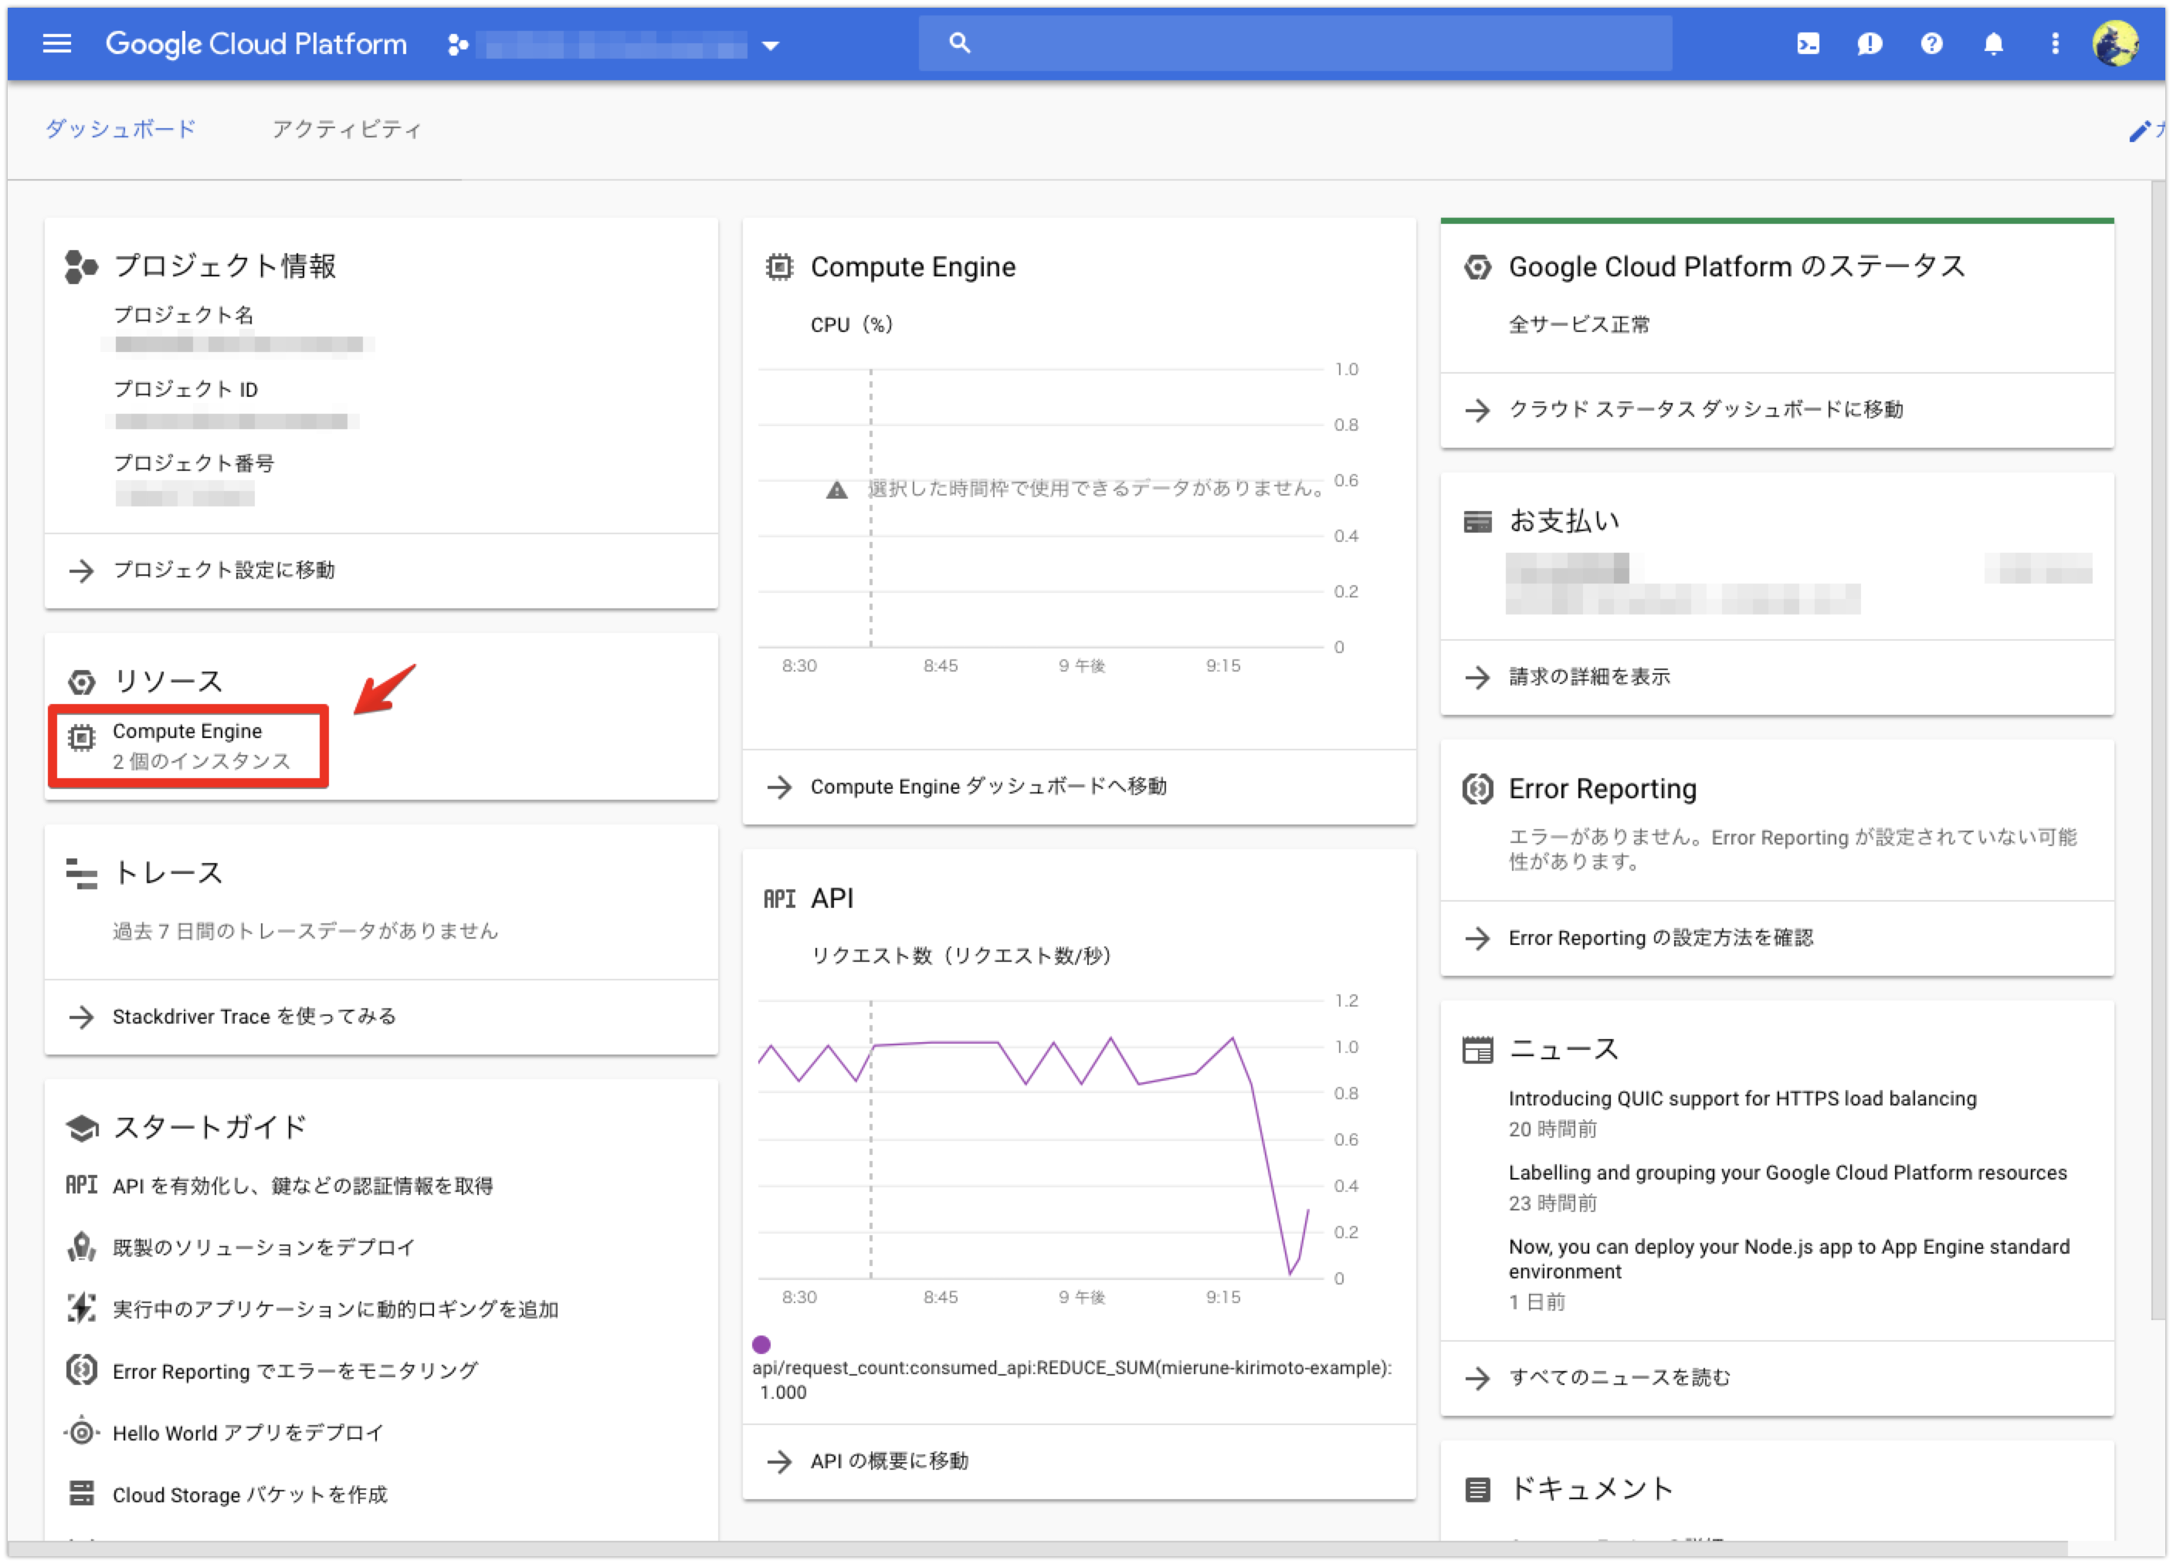Image resolution: width=2173 pixels, height=1564 pixels.
Task: Open 実行中のアプリケーションに動的ロギングを追加
Action: click(334, 1309)
